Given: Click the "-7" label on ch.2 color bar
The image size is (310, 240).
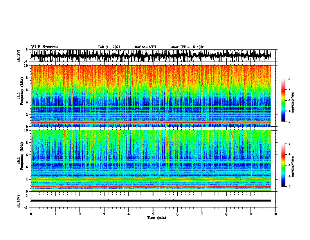Looking at the screenshot, I should (289, 187).
